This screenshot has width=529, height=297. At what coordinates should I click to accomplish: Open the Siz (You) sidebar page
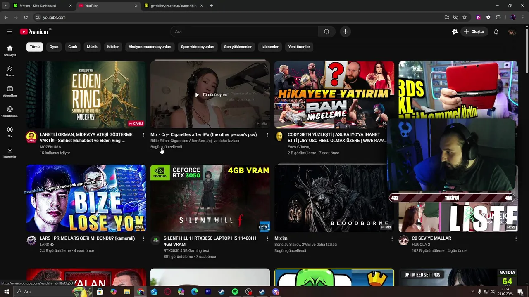10,132
